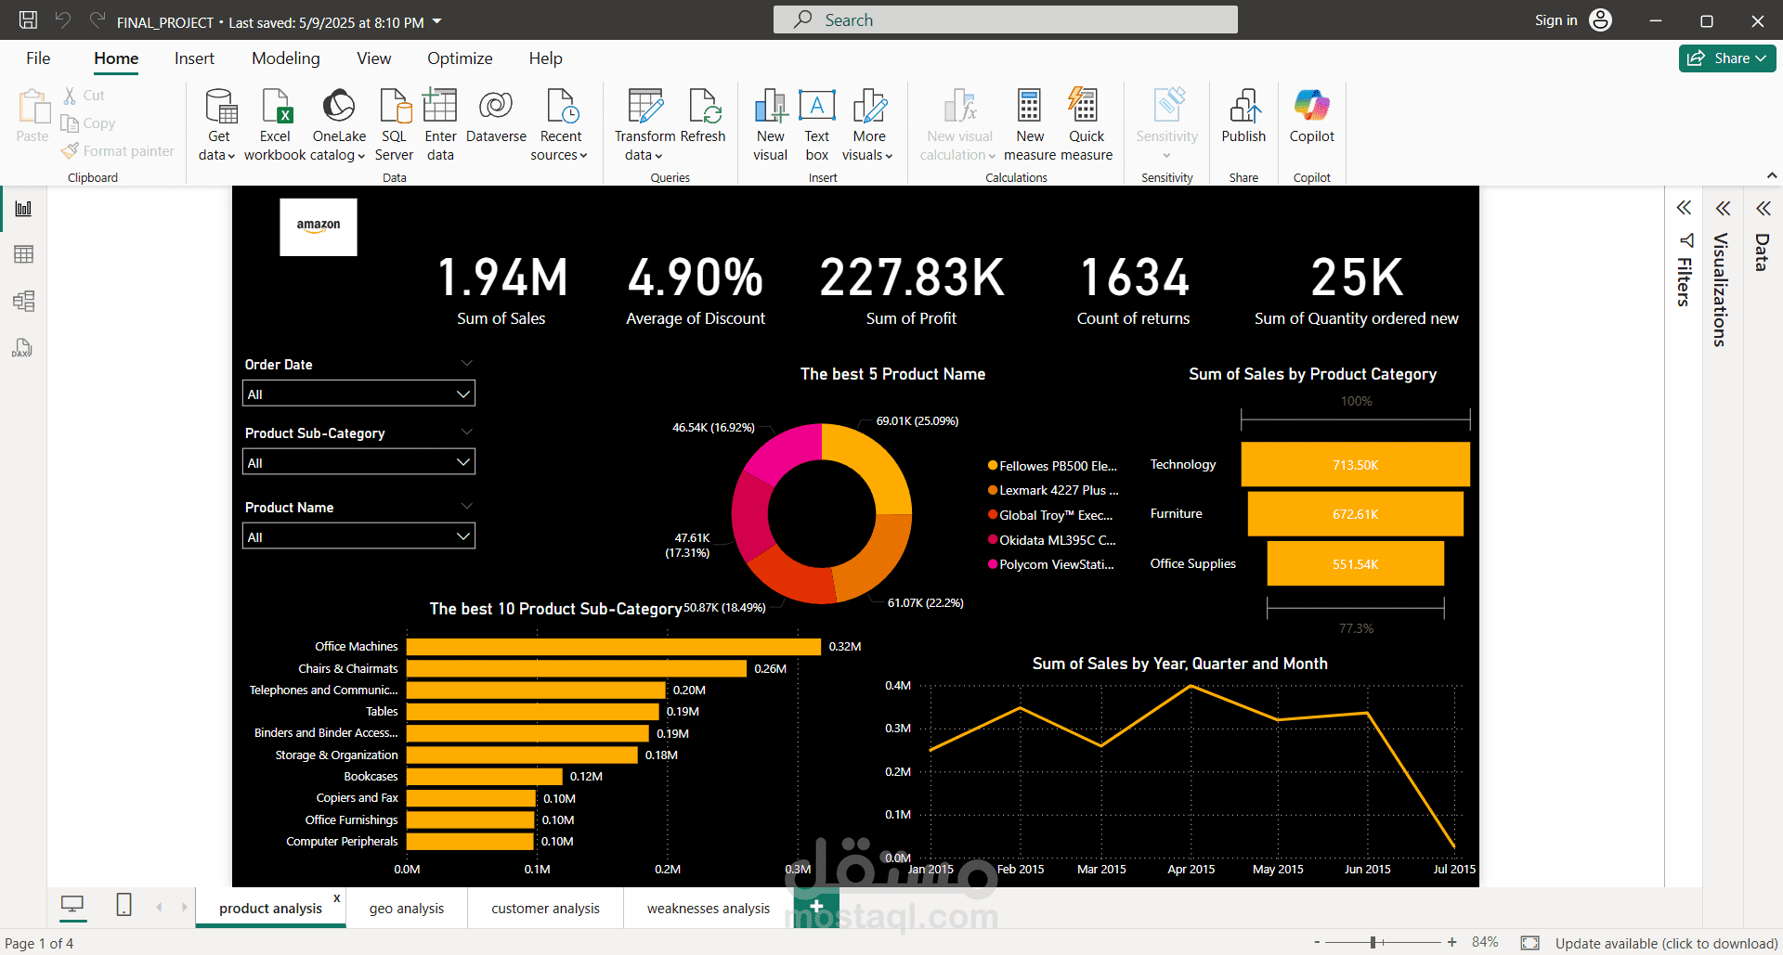Select the Technology funnel bar
1783x955 pixels.
pyautogui.click(x=1356, y=464)
